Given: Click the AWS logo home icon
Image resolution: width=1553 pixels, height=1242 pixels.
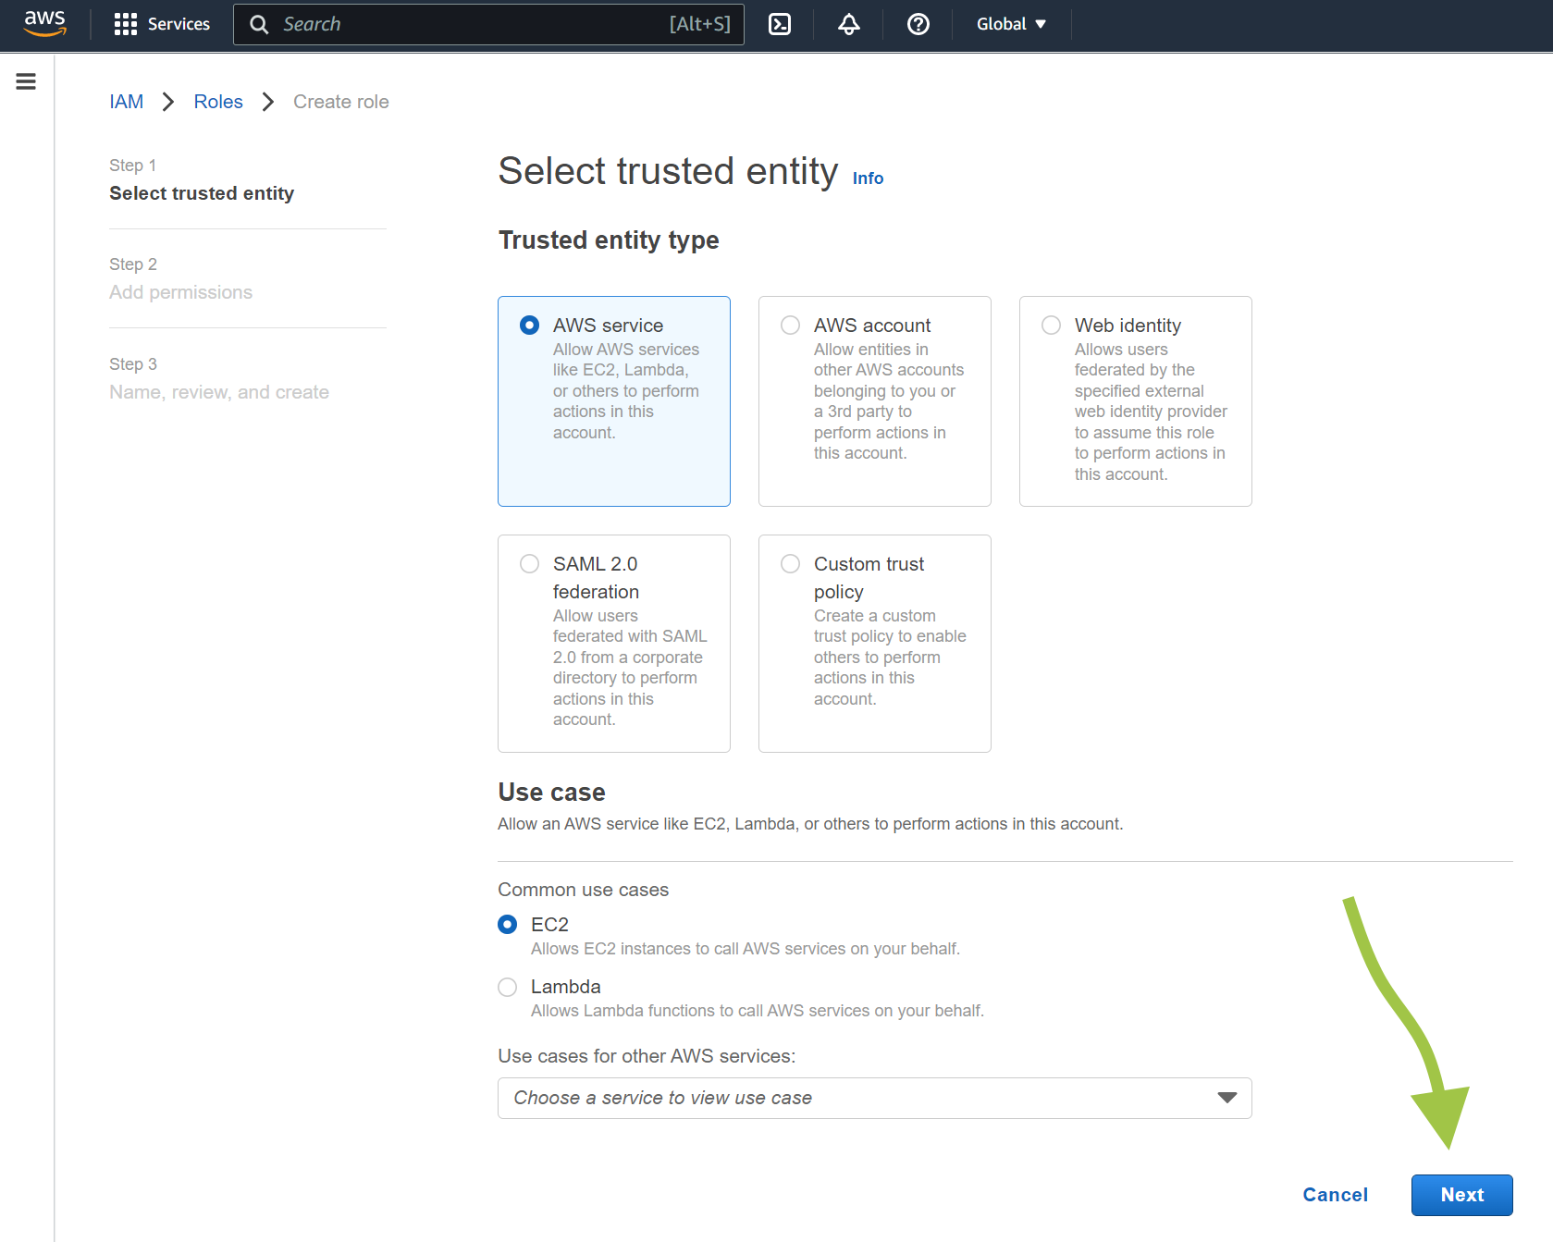Looking at the screenshot, I should [44, 23].
